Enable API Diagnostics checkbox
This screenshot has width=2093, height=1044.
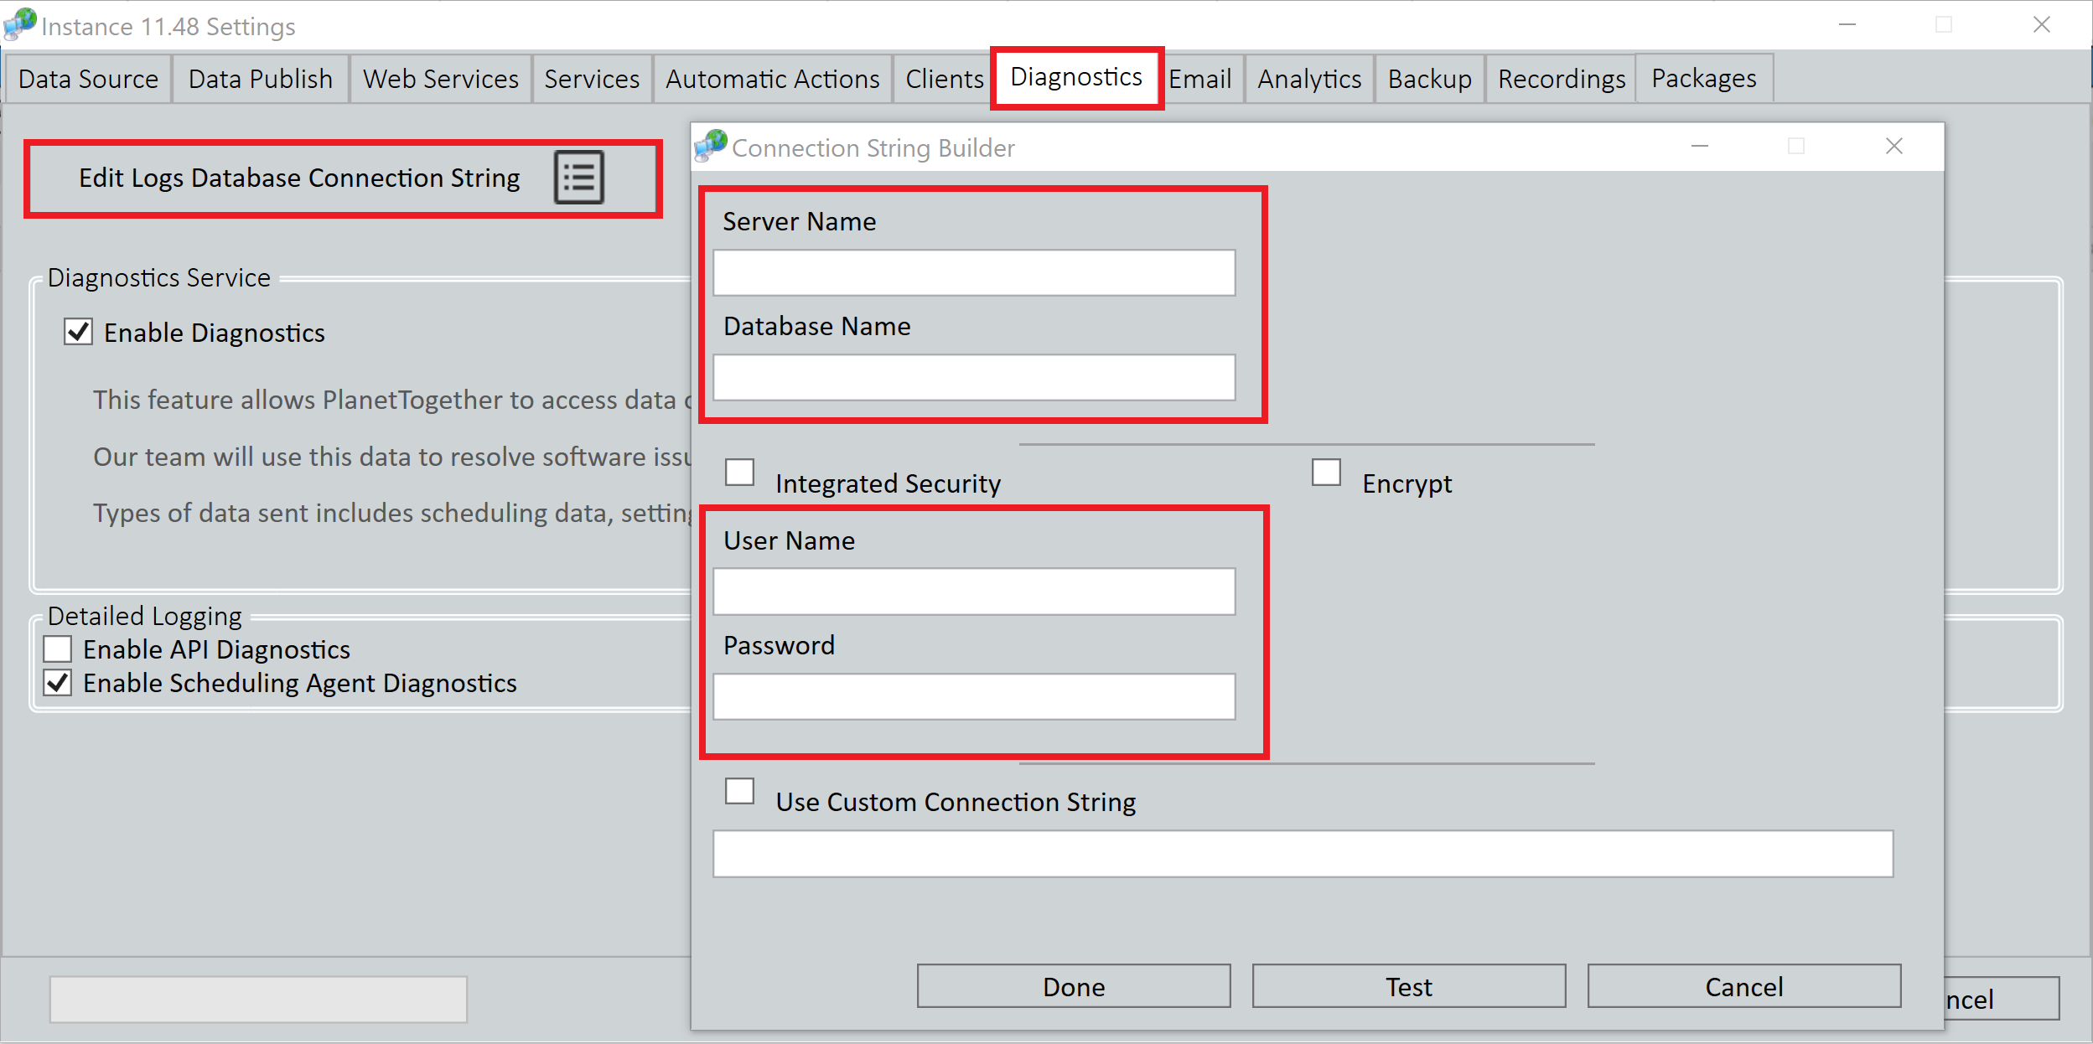click(58, 649)
